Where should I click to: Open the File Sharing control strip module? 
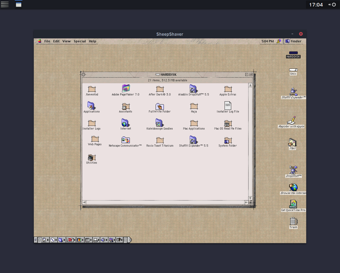62,240
